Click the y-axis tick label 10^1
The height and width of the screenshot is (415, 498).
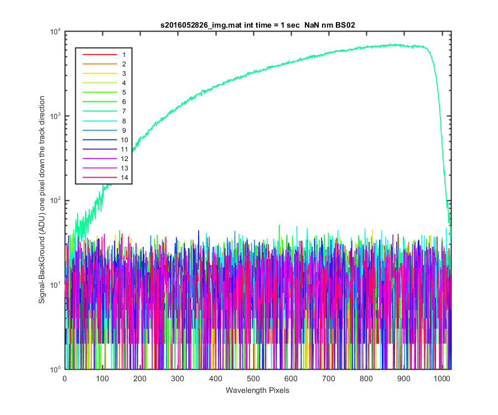pos(55,285)
